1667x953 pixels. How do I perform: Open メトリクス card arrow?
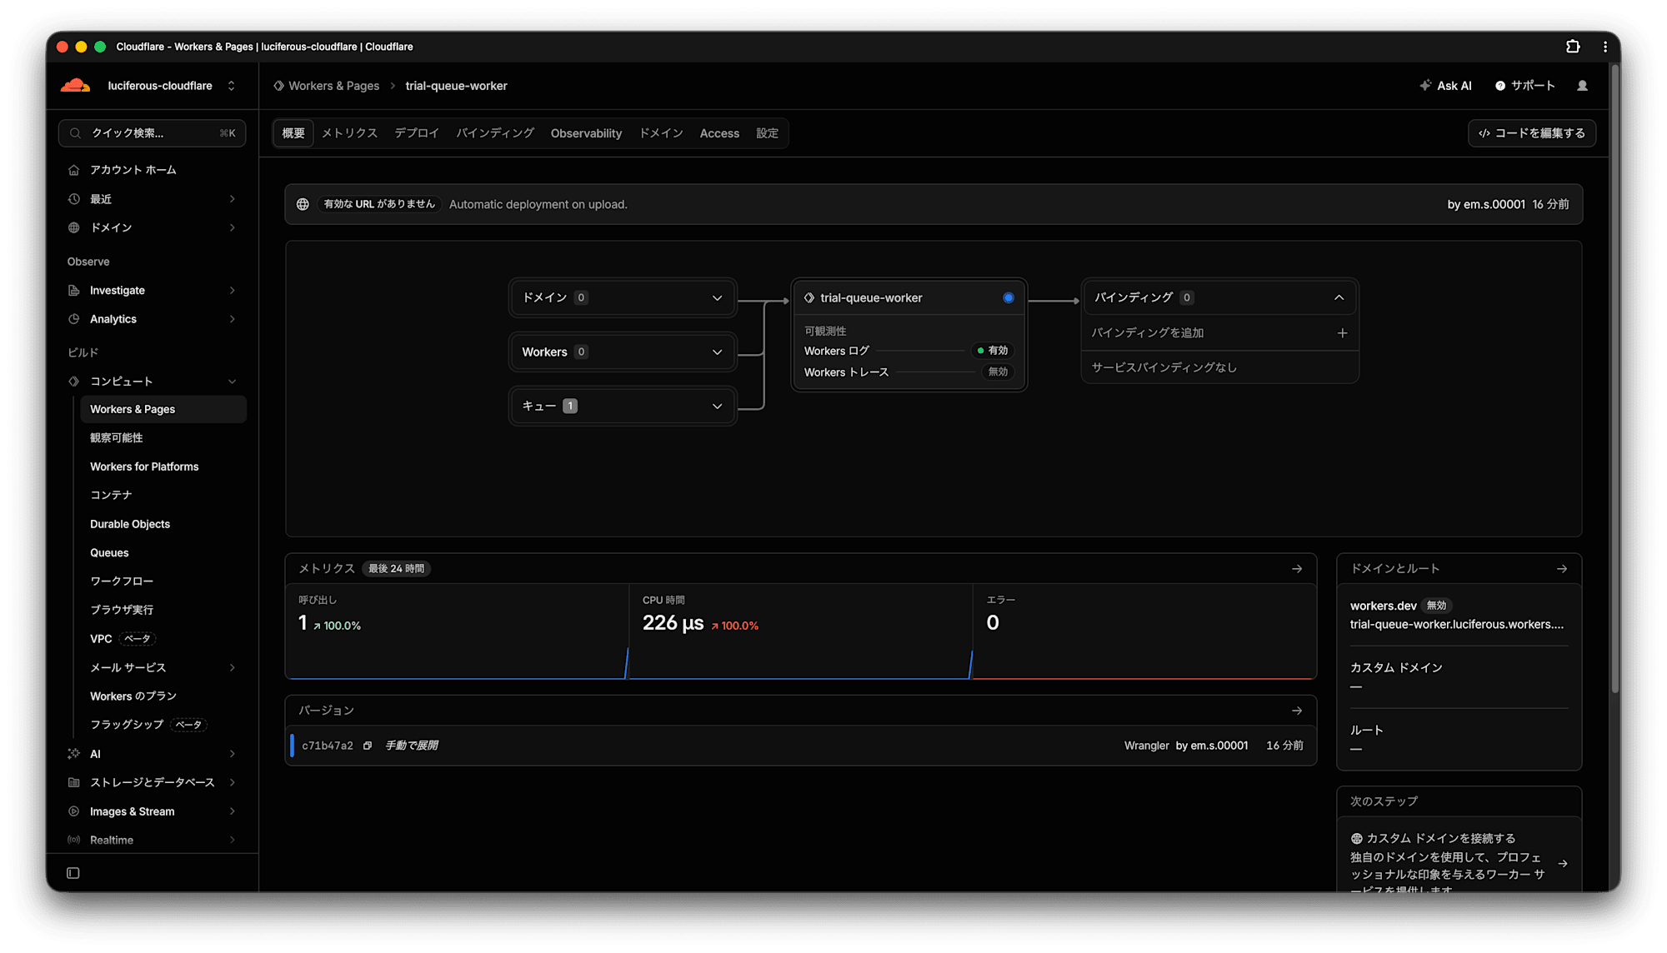[x=1297, y=569]
